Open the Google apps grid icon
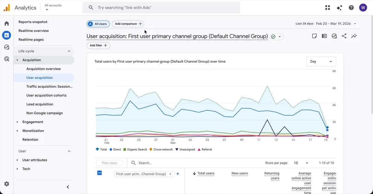Viewport: 373px width, 194px height. [328, 8]
